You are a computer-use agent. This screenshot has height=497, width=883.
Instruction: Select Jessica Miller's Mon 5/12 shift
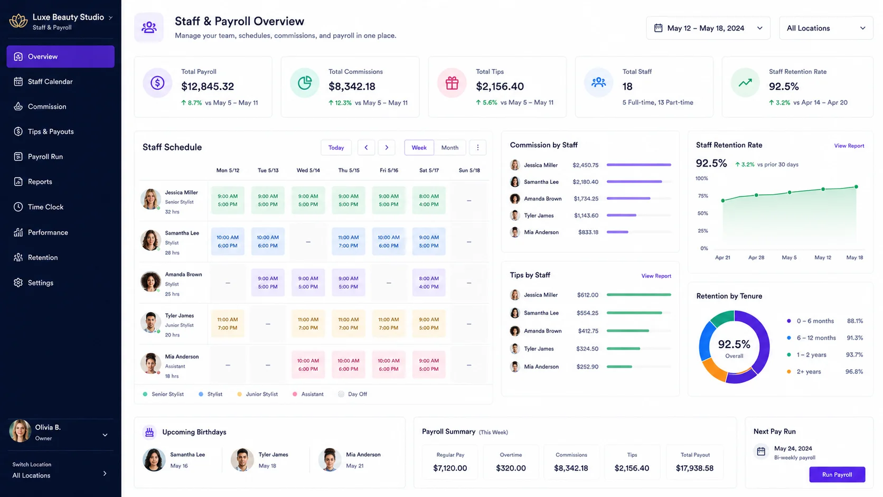(228, 200)
